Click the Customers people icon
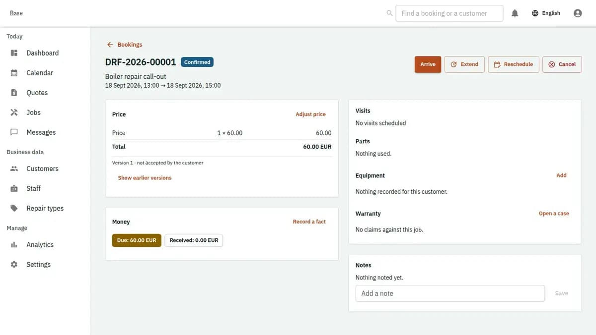Screen dimensions: 596x335 coord(14,168)
